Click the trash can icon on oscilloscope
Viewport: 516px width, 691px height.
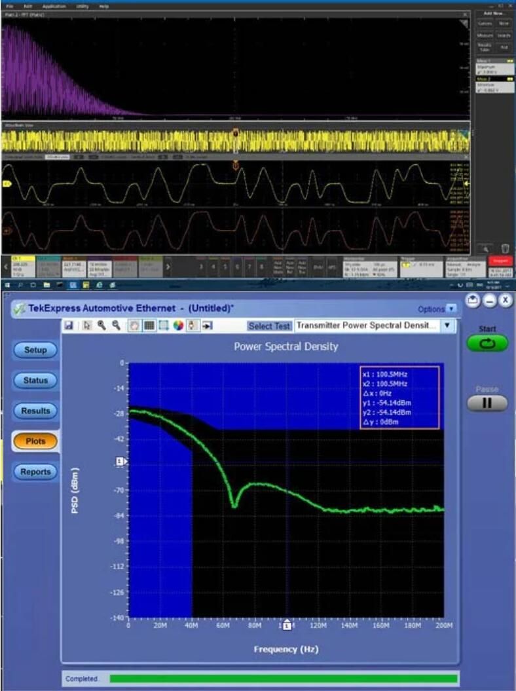pyautogui.click(x=505, y=249)
